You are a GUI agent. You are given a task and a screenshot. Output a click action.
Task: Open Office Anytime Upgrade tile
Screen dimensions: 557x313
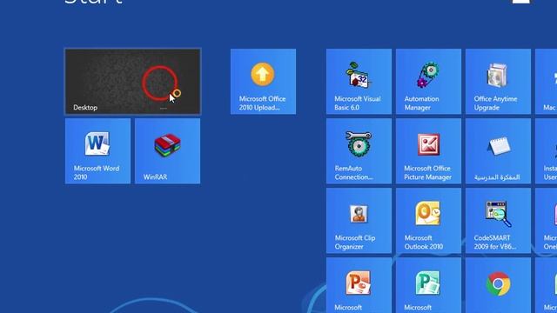pyautogui.click(x=498, y=82)
